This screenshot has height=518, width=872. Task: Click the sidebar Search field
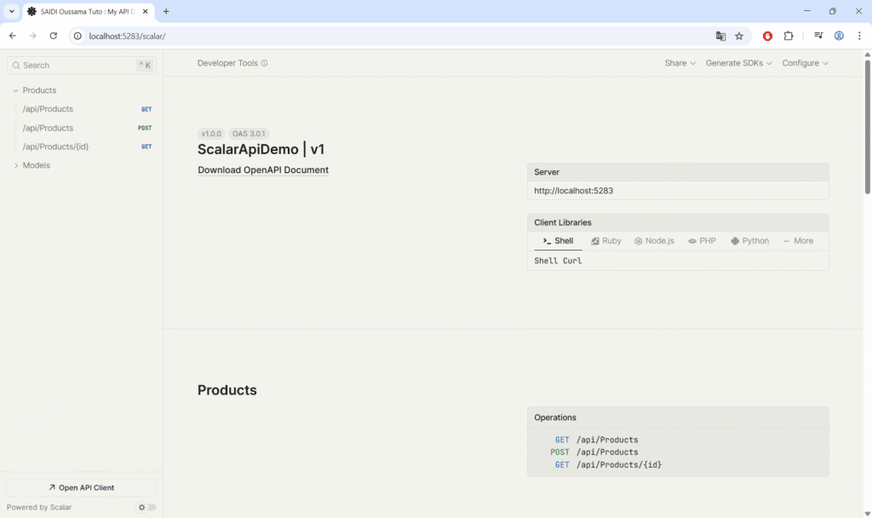click(x=77, y=65)
